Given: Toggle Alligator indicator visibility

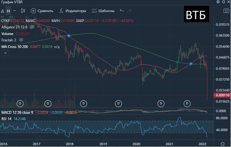Looking at the screenshot, I should (x=32, y=27).
